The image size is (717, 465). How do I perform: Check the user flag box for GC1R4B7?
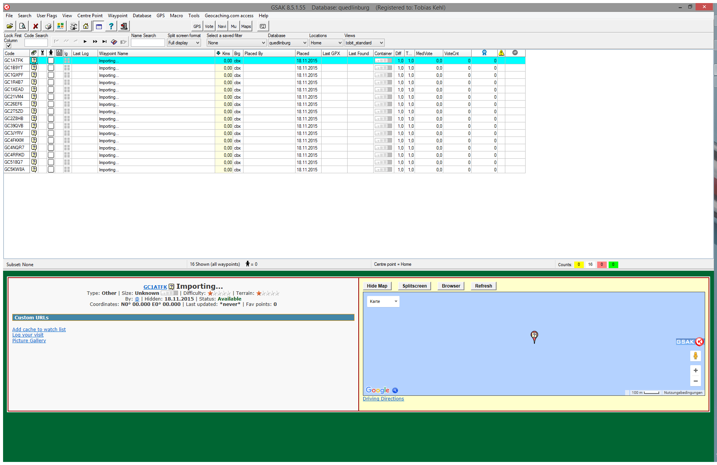pyautogui.click(x=51, y=82)
